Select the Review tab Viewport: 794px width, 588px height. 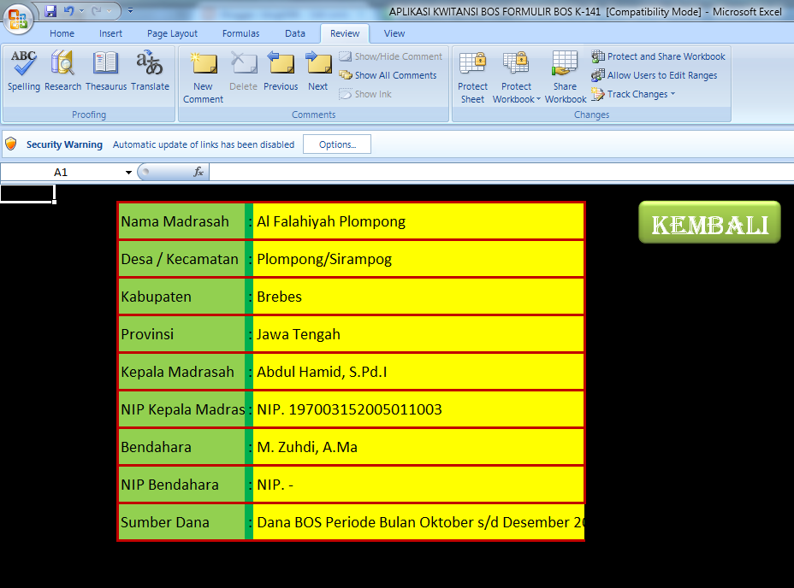[345, 33]
